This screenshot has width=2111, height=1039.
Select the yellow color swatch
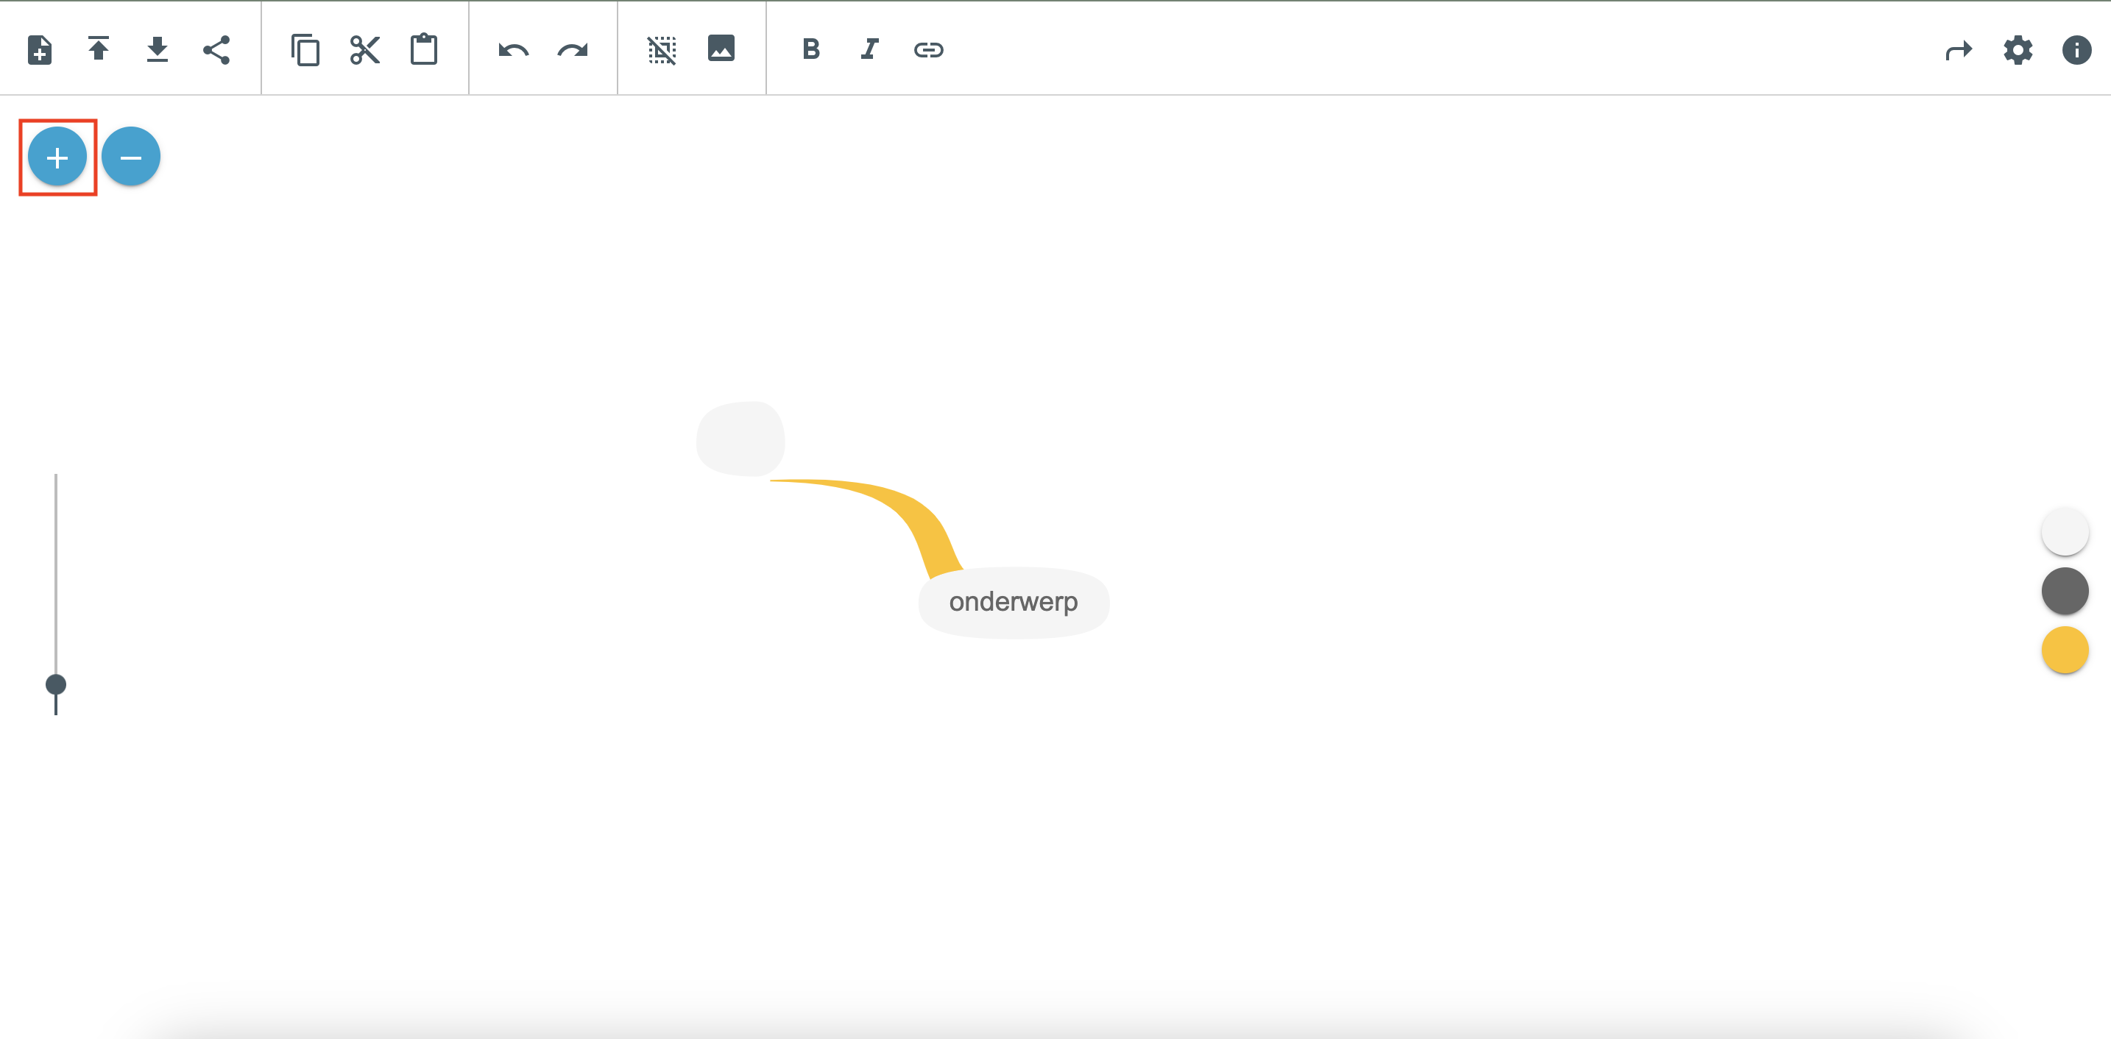[x=2065, y=650]
